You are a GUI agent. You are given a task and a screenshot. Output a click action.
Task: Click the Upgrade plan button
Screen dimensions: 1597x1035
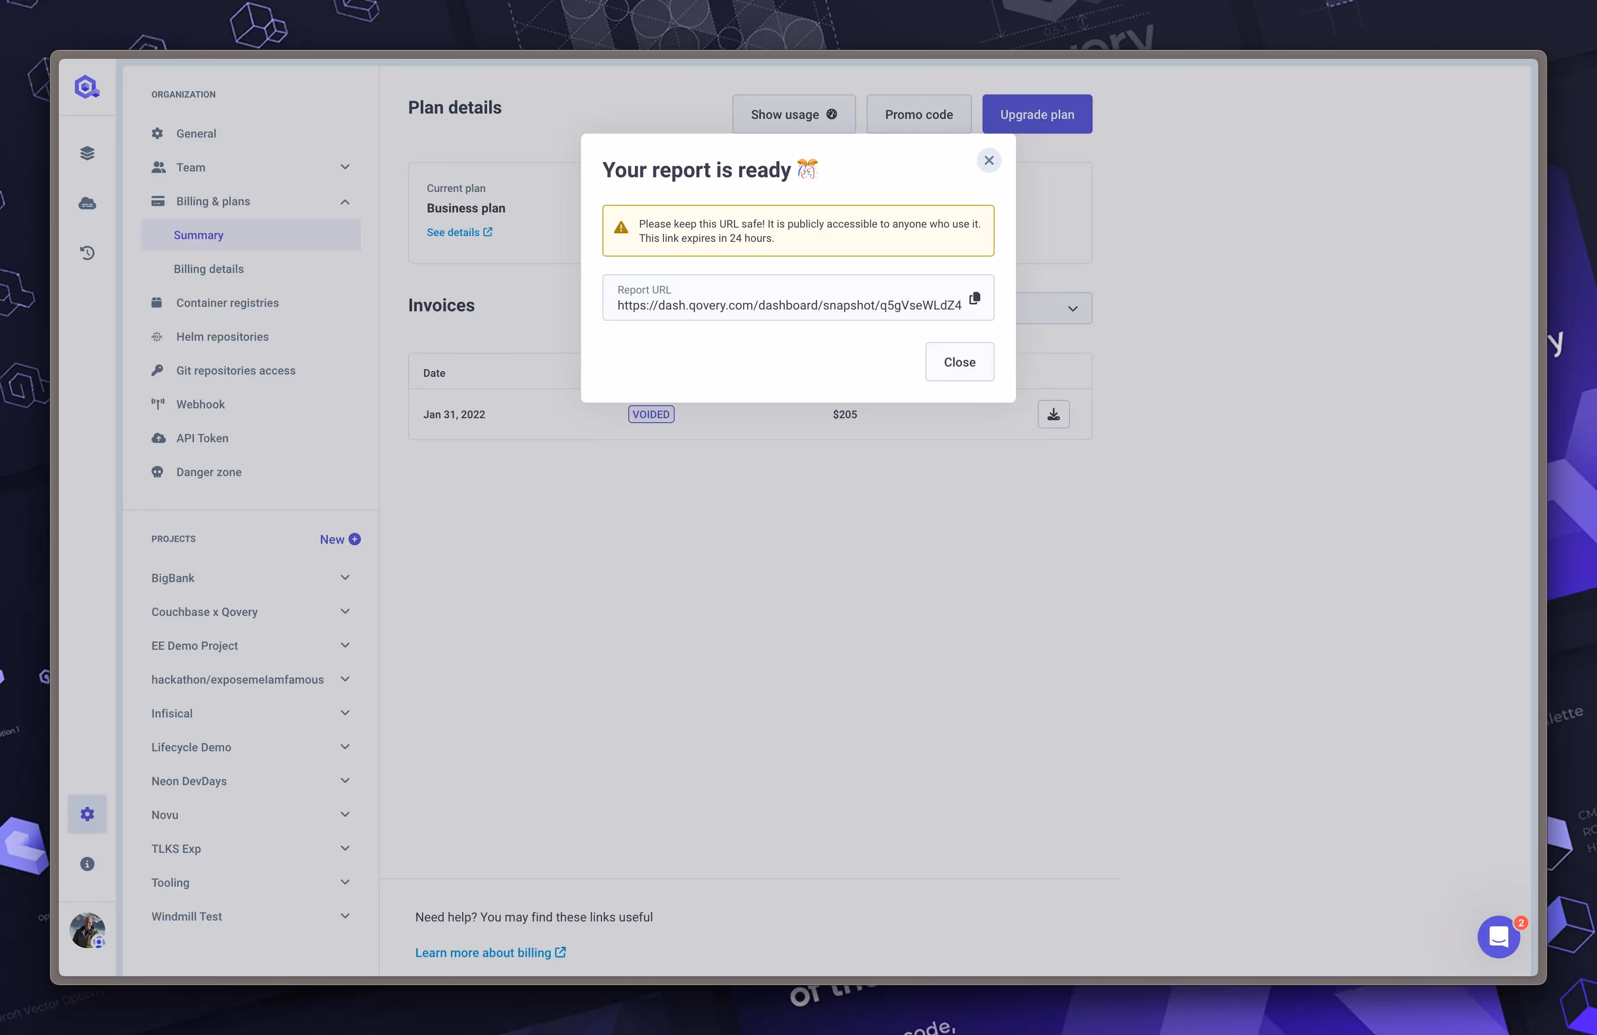coord(1037,114)
